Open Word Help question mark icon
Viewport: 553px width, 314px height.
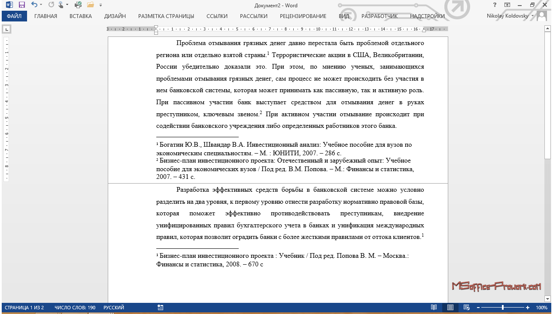(x=495, y=5)
